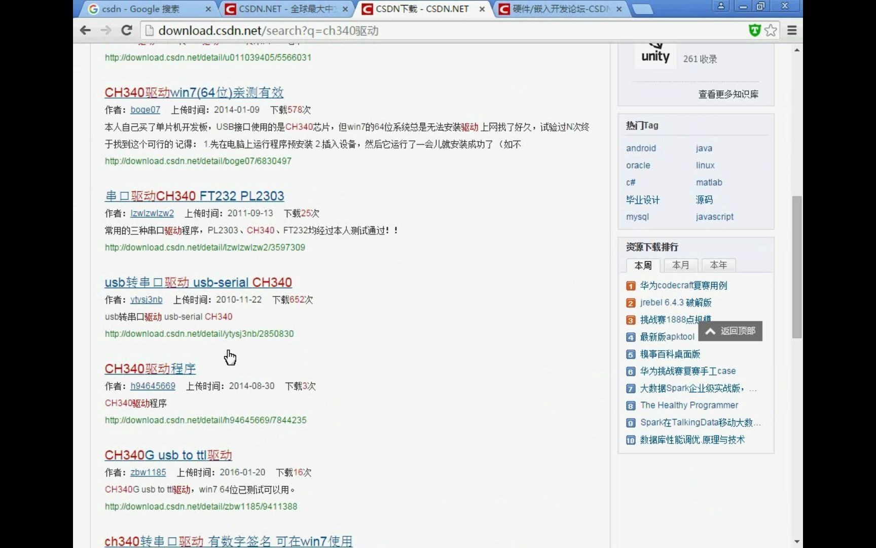Open author lzwlzwlzw2 profile
The image size is (876, 548).
152,213
